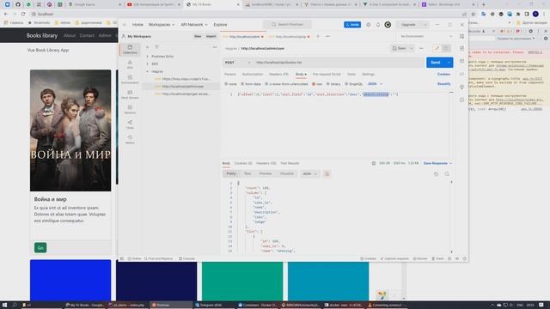
Task: Open the POST method dropdown
Action: coord(237,63)
